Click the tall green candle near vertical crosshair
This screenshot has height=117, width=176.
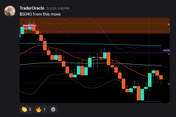click(150, 80)
